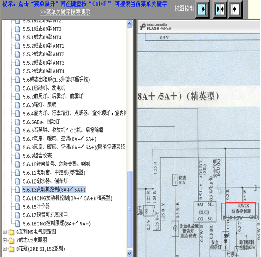Image resolution: width=261 pixels, height=257 pixels.
Task: Click page icon beside 5.6.9组合仪表
Action: [x=17, y=156]
